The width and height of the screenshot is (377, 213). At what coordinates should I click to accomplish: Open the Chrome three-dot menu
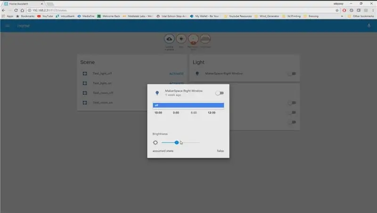click(x=373, y=10)
